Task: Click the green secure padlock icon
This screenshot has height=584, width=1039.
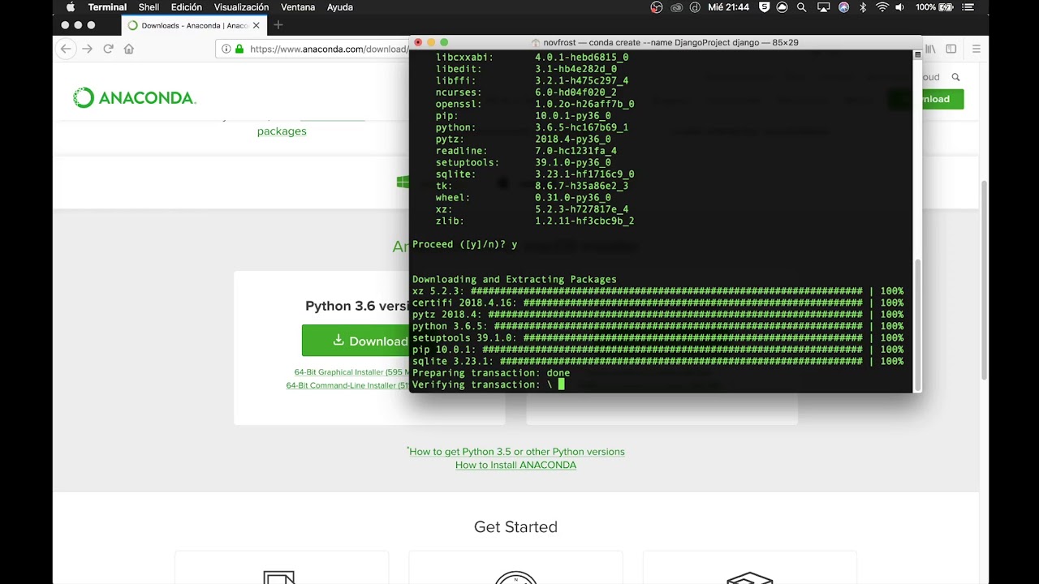Action: point(239,49)
